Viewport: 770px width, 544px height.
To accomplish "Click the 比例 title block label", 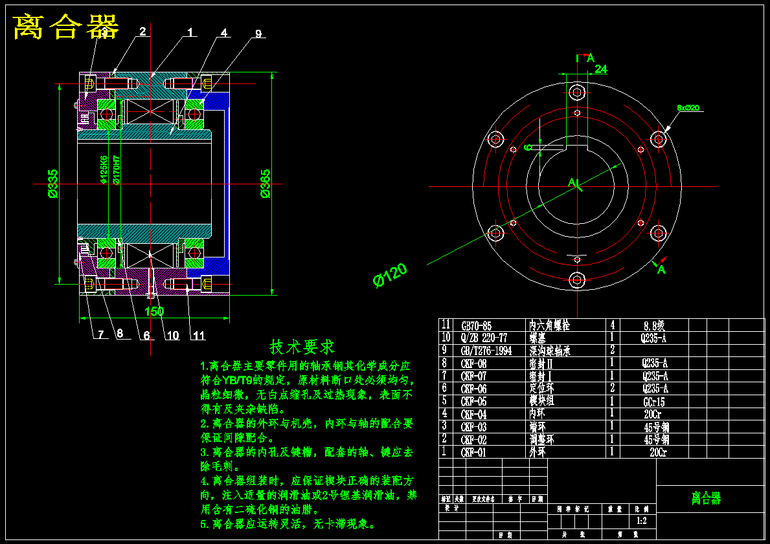I will click(x=641, y=510).
